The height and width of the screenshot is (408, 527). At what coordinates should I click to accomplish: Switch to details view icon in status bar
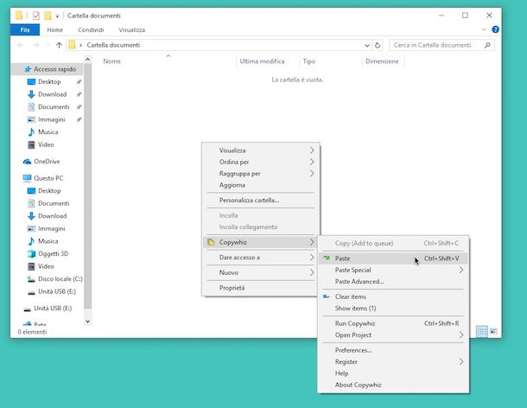pyautogui.click(x=481, y=331)
